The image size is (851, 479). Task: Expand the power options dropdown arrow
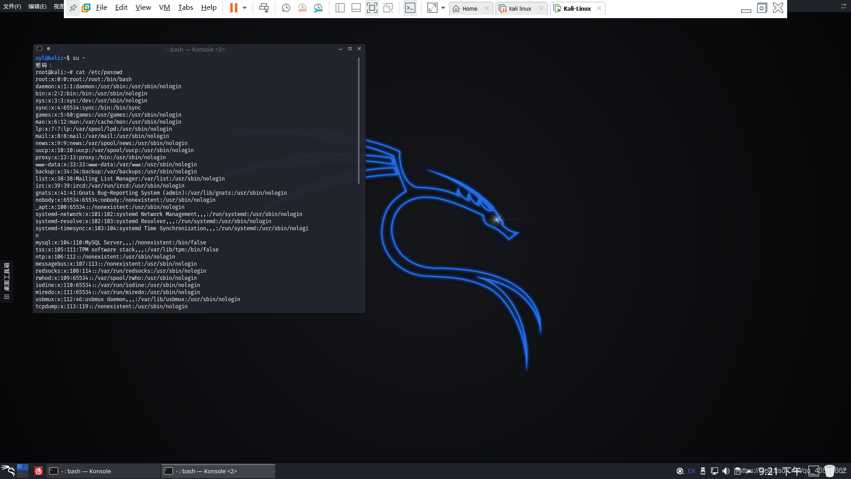click(x=245, y=8)
